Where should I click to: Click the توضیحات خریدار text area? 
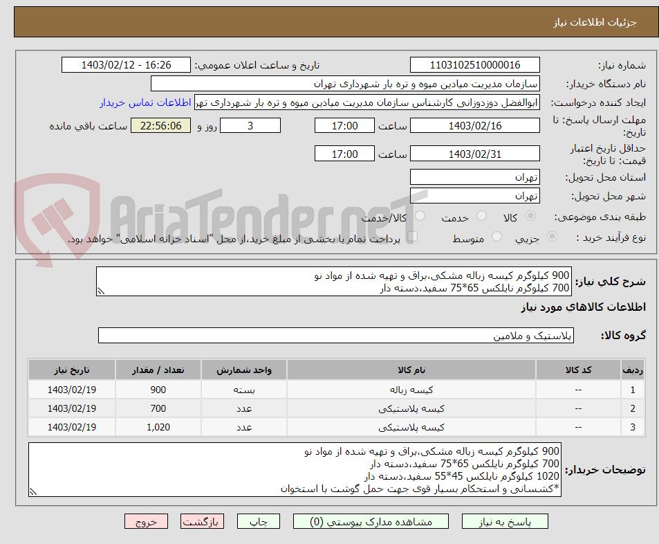click(x=295, y=469)
